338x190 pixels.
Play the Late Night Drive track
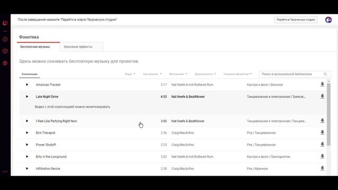(27, 97)
